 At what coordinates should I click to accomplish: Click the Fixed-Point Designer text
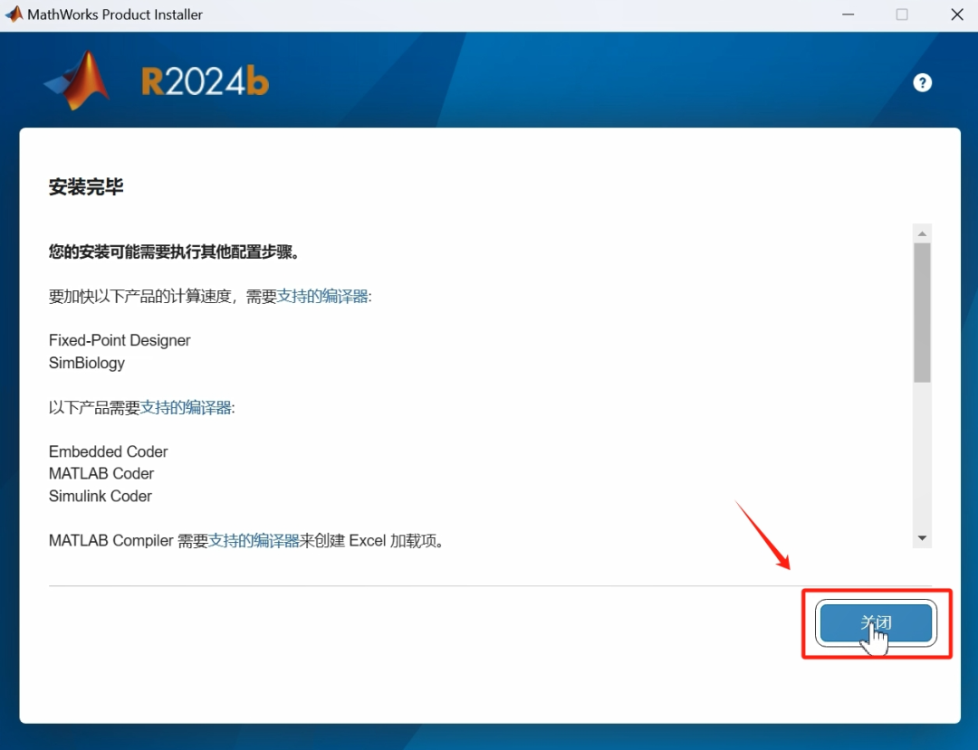(x=120, y=340)
